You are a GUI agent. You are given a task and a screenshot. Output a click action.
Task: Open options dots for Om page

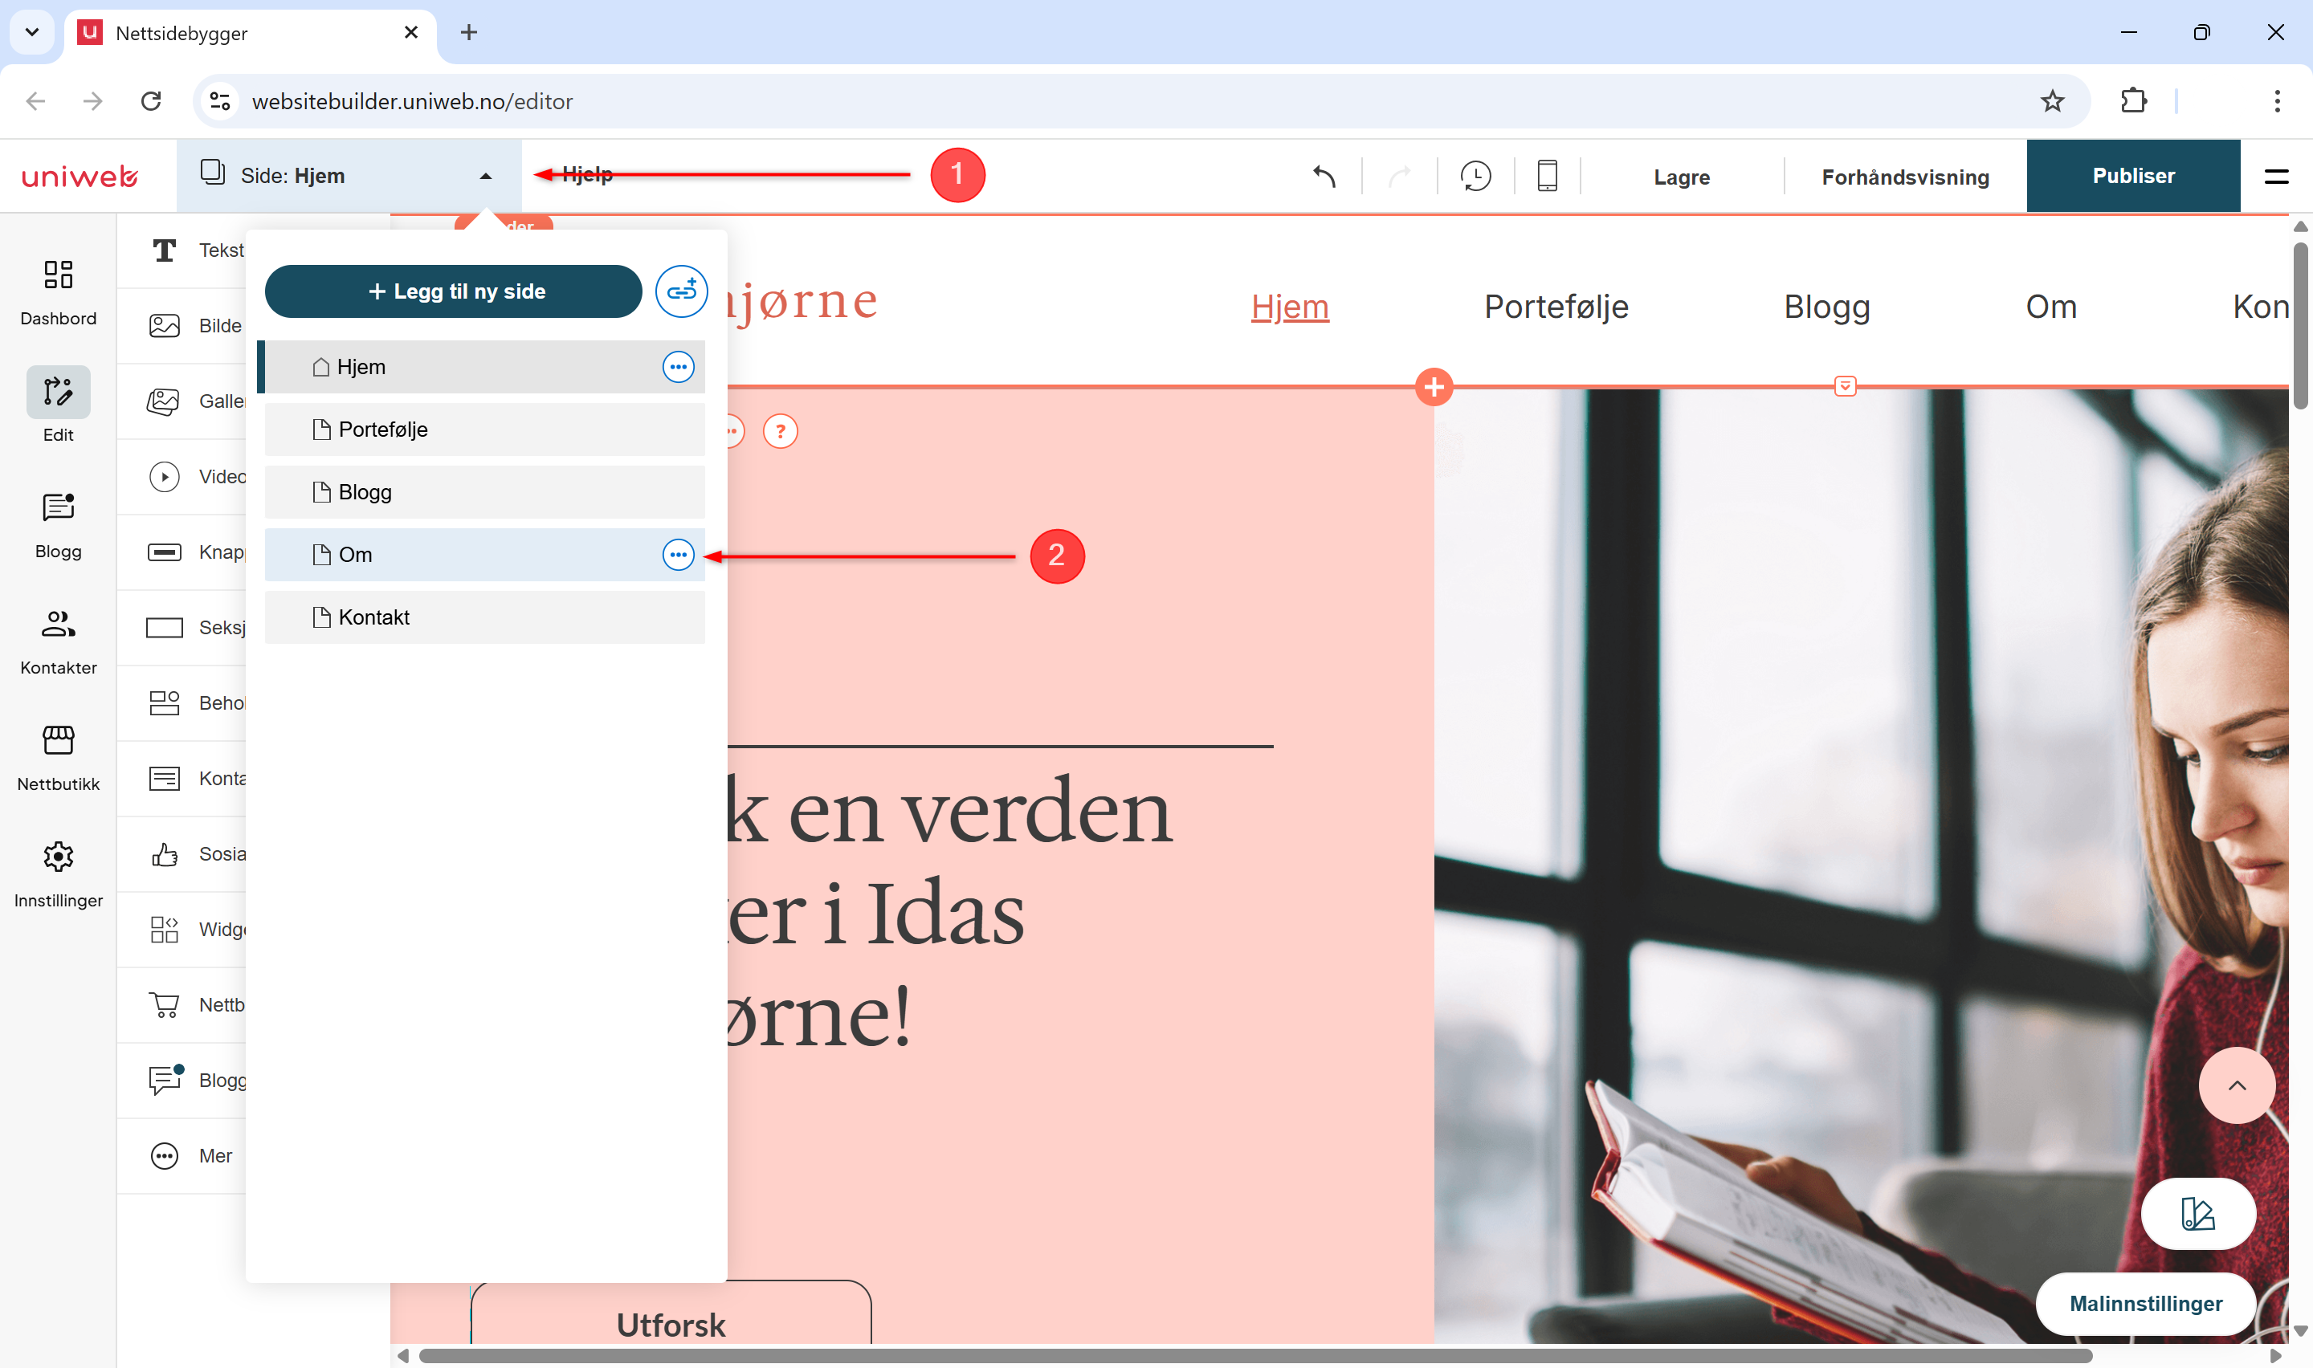pos(679,554)
